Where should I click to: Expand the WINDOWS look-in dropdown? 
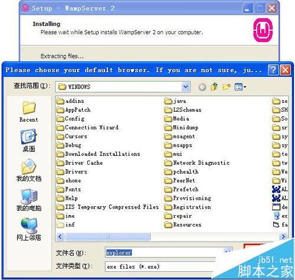[186, 87]
